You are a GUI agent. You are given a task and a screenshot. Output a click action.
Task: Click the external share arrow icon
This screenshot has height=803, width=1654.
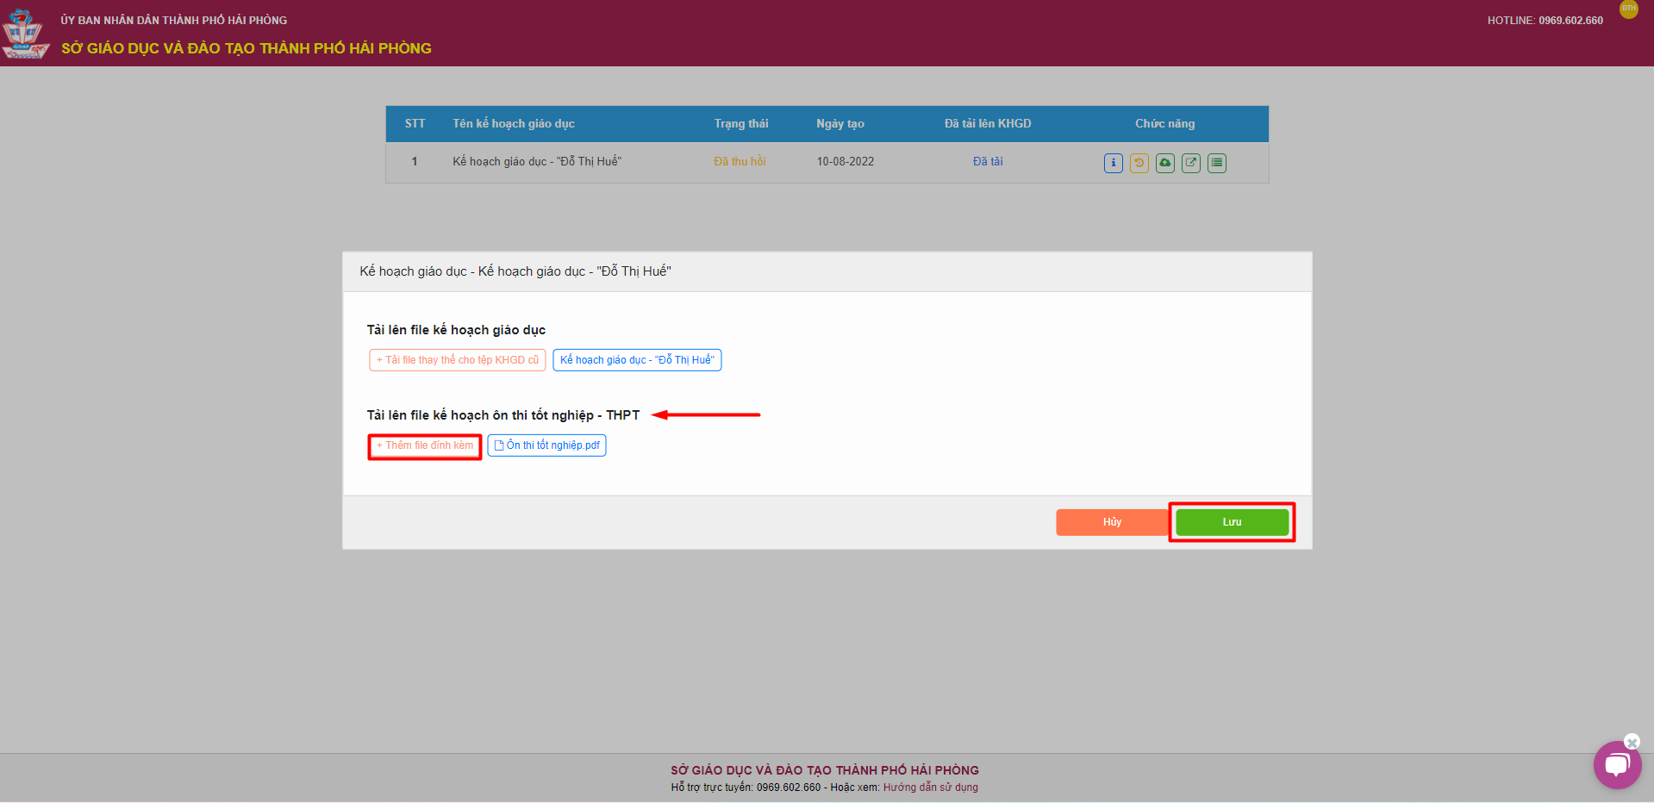(1190, 163)
